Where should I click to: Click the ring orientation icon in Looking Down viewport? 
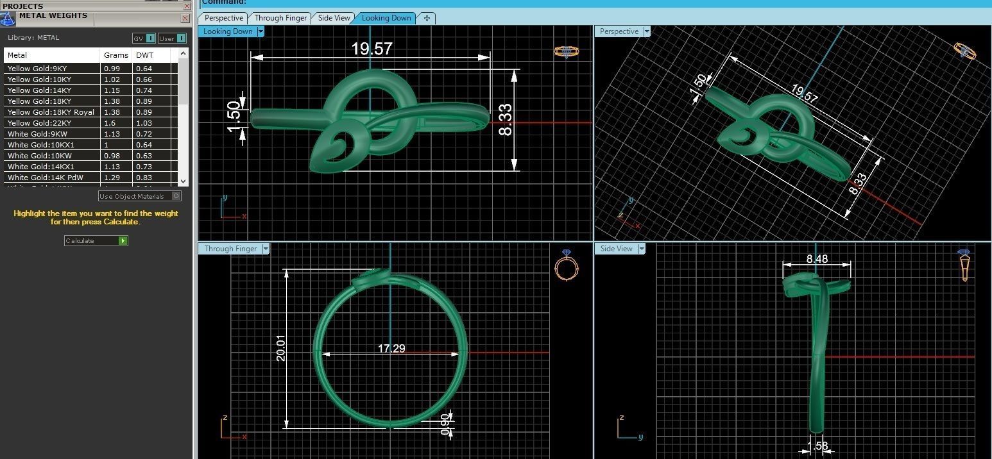(566, 52)
